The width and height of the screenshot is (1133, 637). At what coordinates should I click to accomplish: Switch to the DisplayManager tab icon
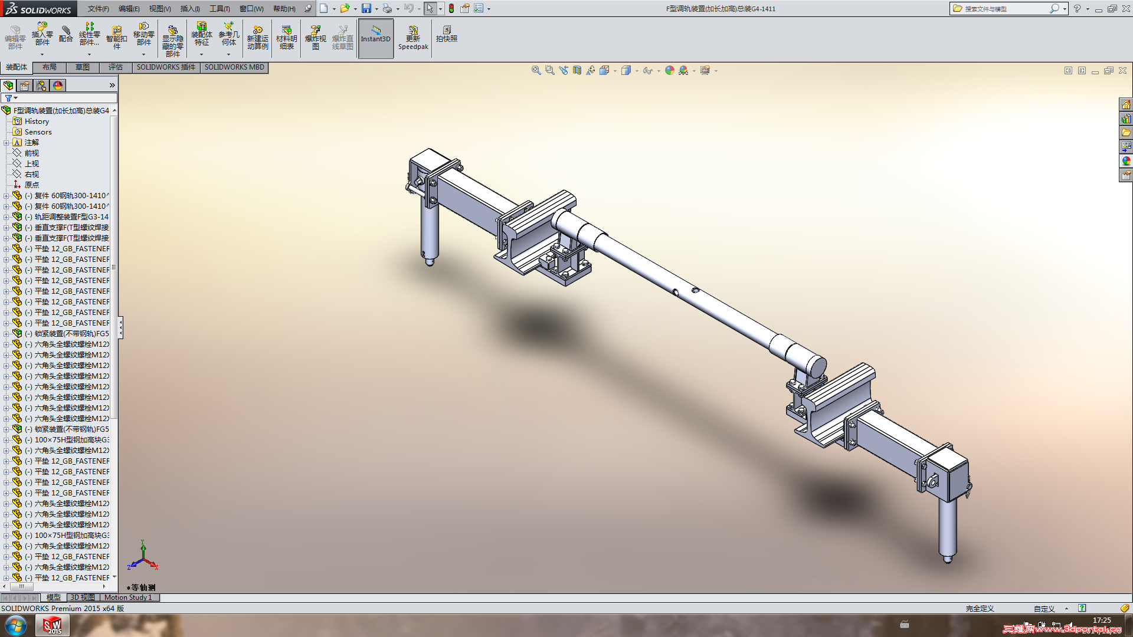coord(58,86)
